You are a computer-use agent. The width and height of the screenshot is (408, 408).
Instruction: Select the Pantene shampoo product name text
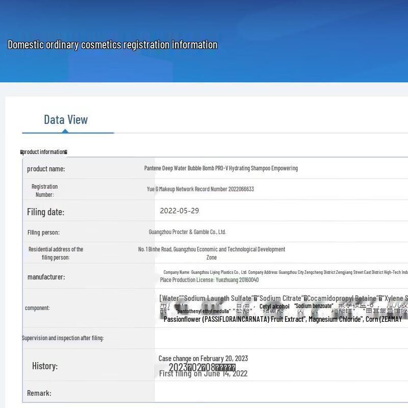[221, 168]
